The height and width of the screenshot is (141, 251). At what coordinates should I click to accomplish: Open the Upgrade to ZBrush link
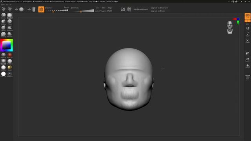tap(158, 11)
